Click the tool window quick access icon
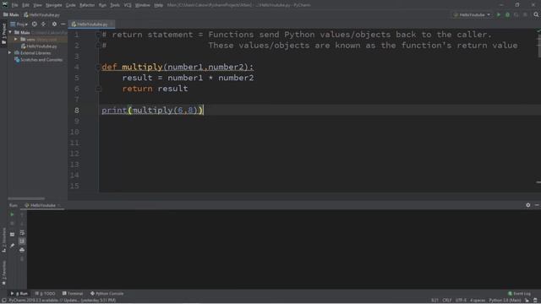This screenshot has width=541, height=304. (3, 301)
